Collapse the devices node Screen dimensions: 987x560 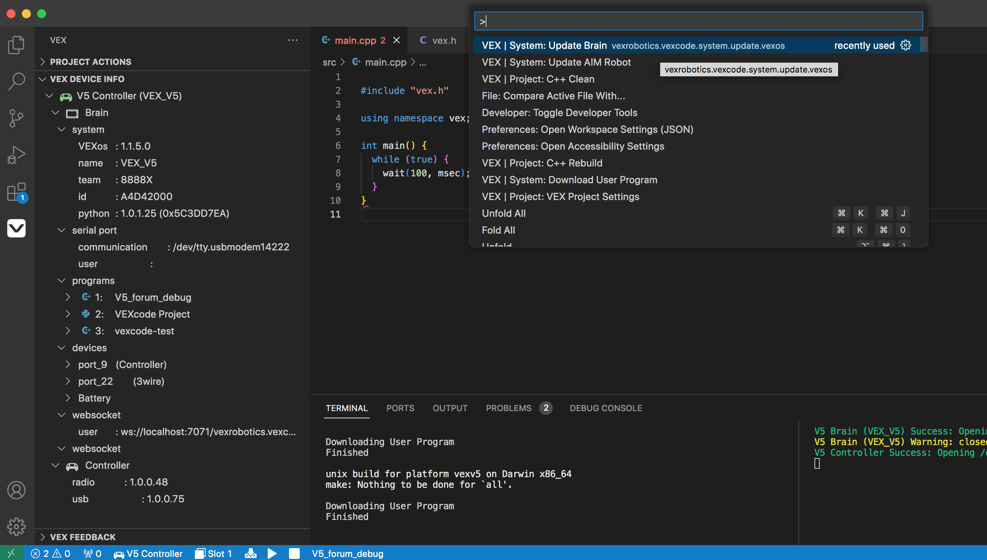[61, 348]
